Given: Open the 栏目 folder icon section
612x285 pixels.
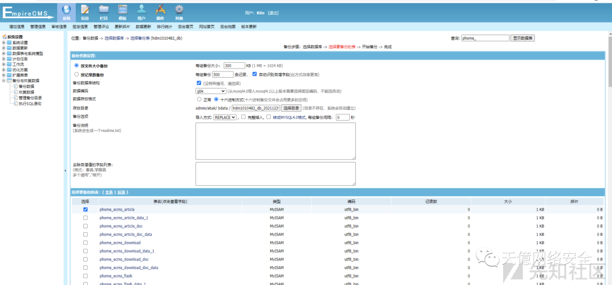Looking at the screenshot, I should point(104,12).
